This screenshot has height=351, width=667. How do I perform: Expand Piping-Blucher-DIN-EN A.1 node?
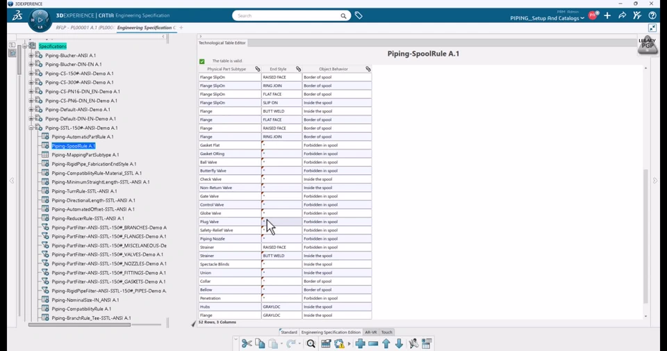tap(31, 64)
